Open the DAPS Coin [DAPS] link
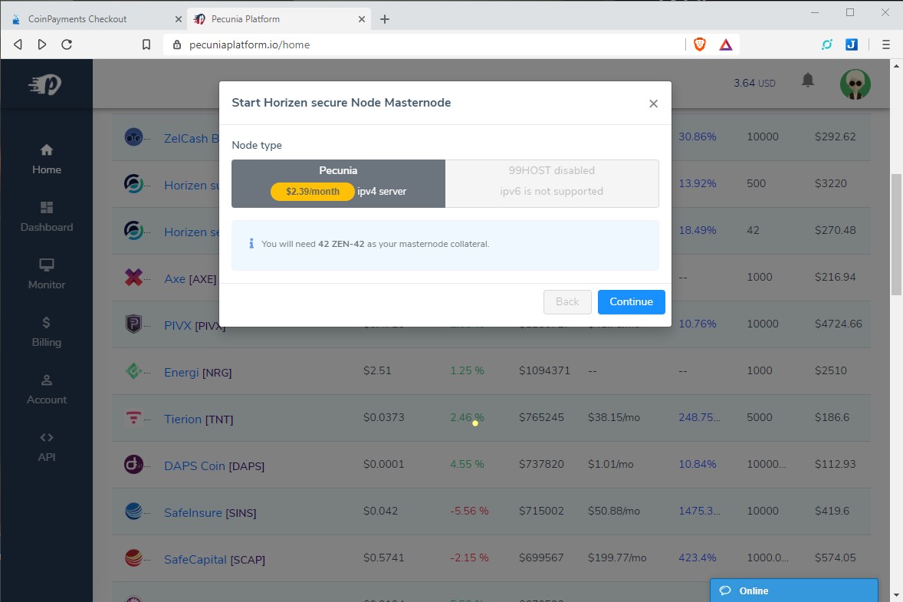 (x=214, y=465)
